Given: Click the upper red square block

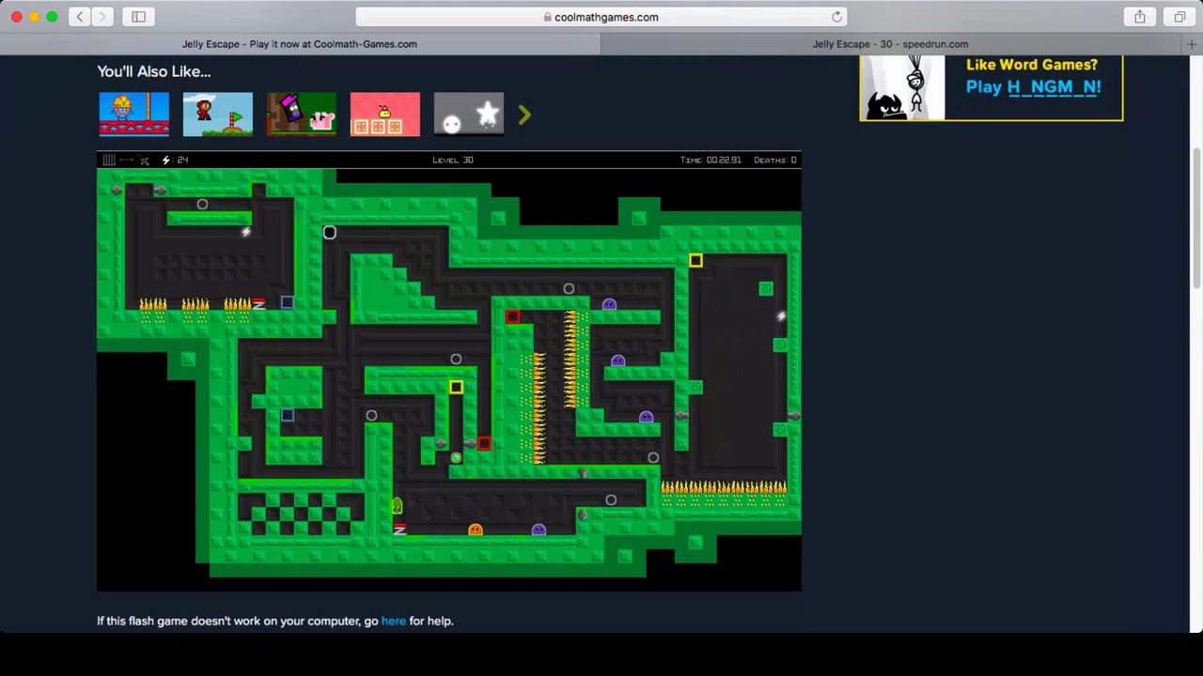Looking at the screenshot, I should click(x=512, y=316).
